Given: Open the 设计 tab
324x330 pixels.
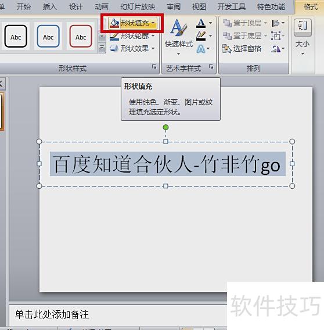Looking at the screenshot, I should click(75, 7).
